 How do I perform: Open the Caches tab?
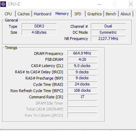click(x=24, y=14)
